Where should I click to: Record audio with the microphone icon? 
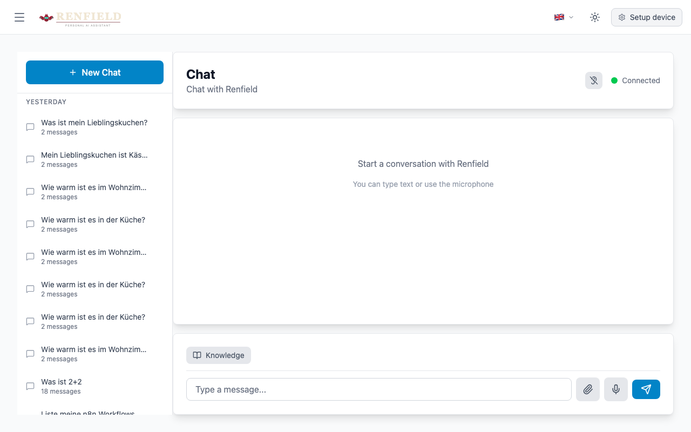(x=615, y=389)
